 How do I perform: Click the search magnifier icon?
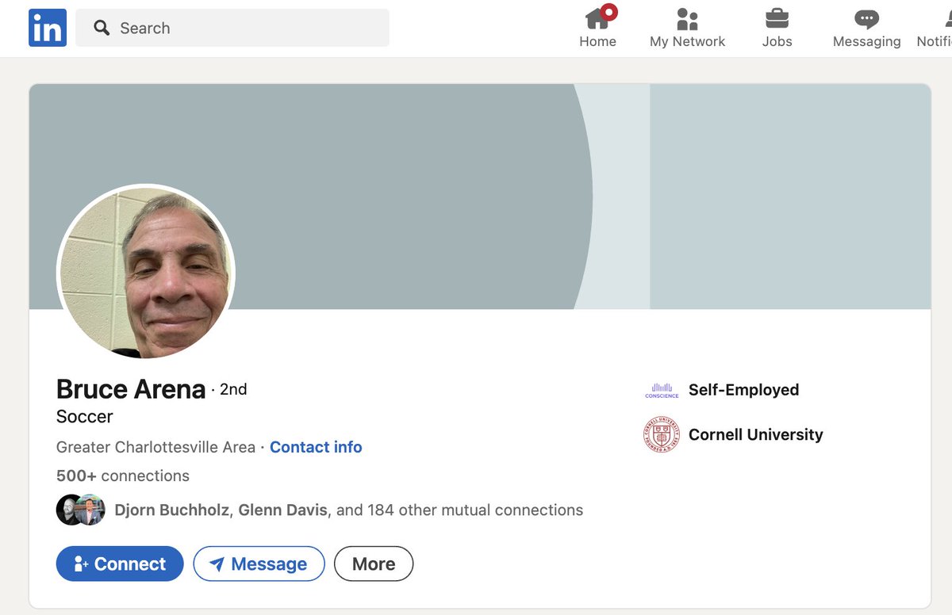click(102, 28)
